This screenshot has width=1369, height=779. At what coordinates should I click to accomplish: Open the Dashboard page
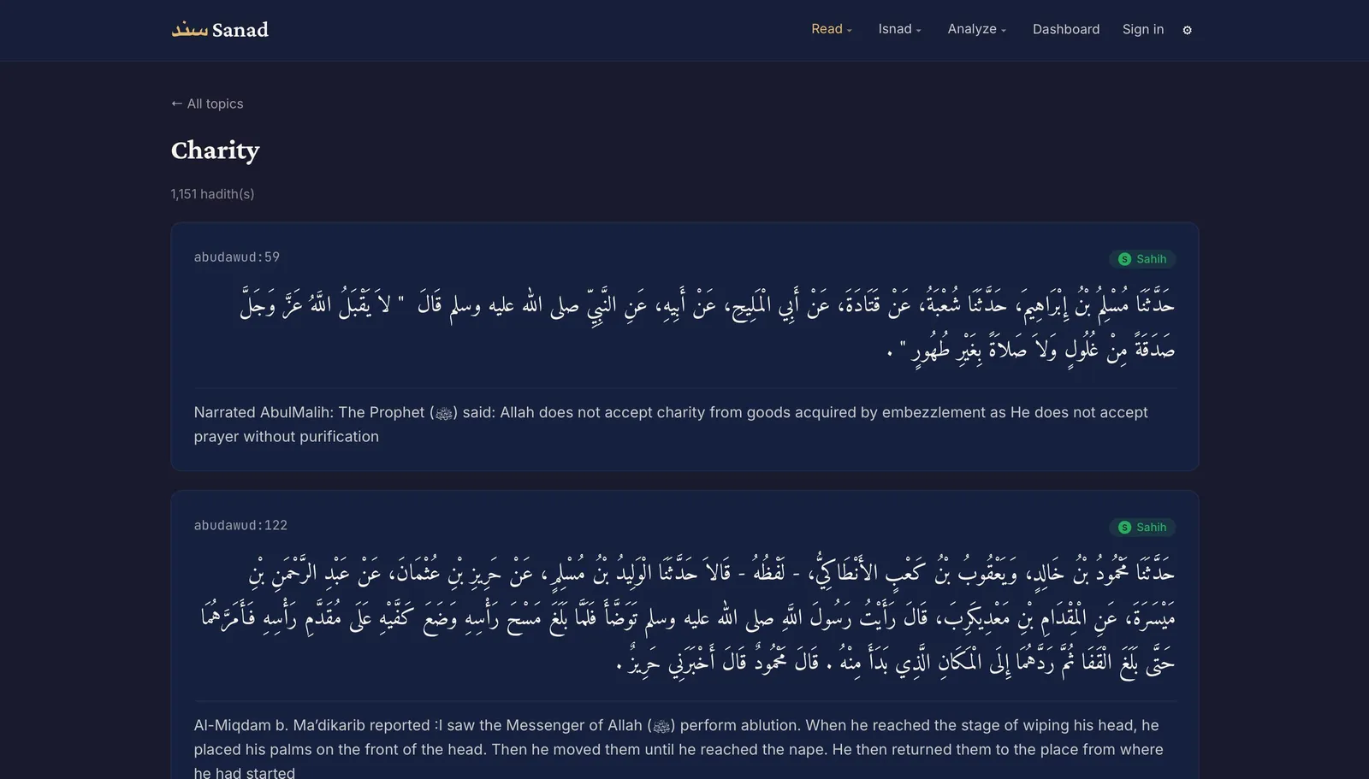pyautogui.click(x=1066, y=29)
